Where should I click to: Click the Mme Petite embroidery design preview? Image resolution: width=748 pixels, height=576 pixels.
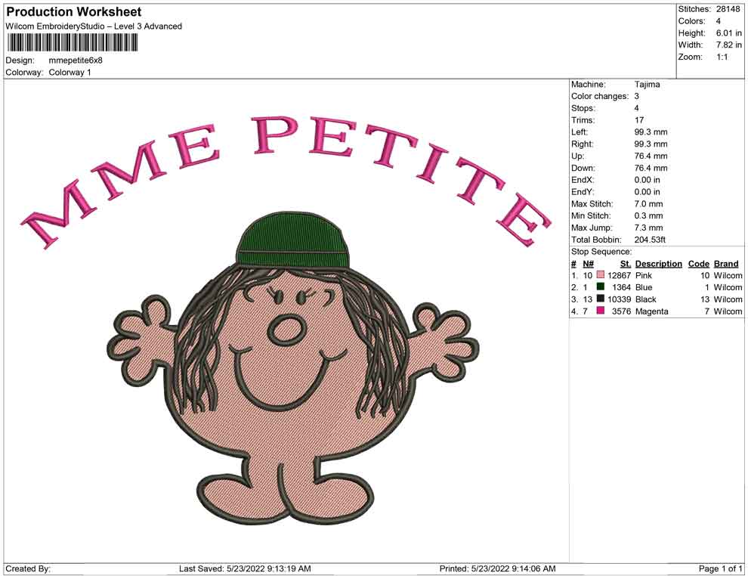click(286, 320)
